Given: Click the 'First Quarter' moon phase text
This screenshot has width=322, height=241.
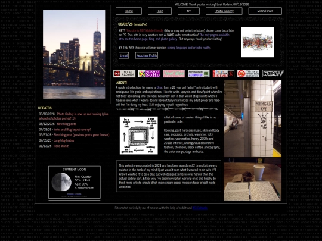Looking at the screenshot, I should click(x=83, y=177).
